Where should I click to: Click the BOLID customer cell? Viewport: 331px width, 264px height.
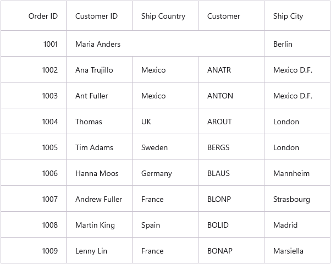point(231,225)
